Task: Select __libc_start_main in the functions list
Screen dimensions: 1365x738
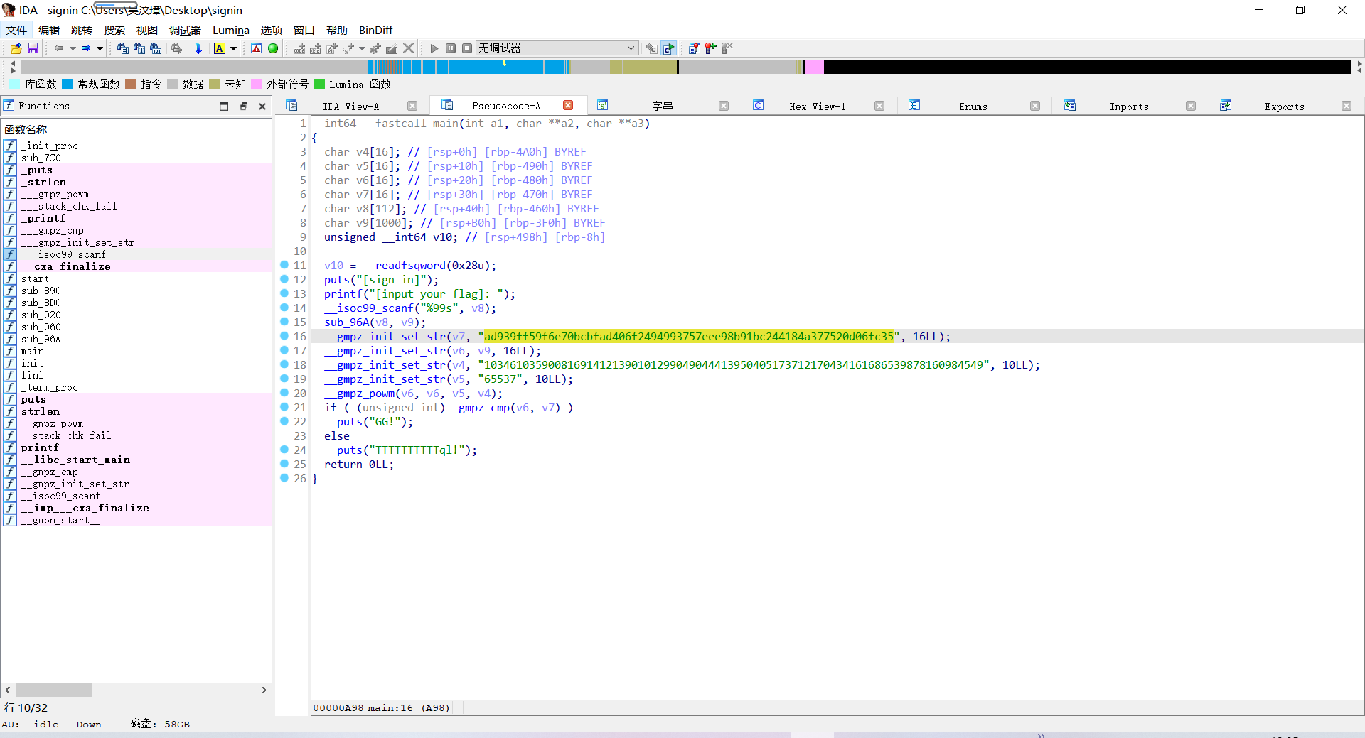Action: 75,460
